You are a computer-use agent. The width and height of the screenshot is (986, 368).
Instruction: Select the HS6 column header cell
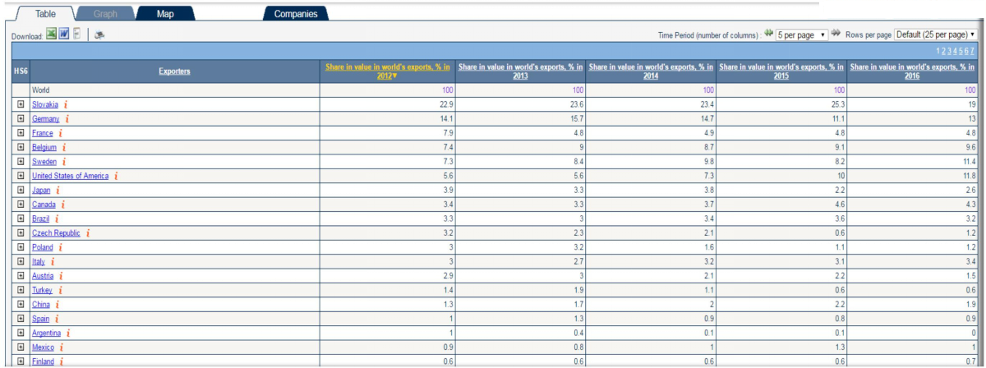click(21, 71)
